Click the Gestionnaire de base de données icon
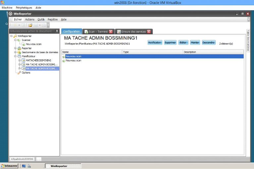This screenshot has width=254, height=169. click(x=19, y=52)
